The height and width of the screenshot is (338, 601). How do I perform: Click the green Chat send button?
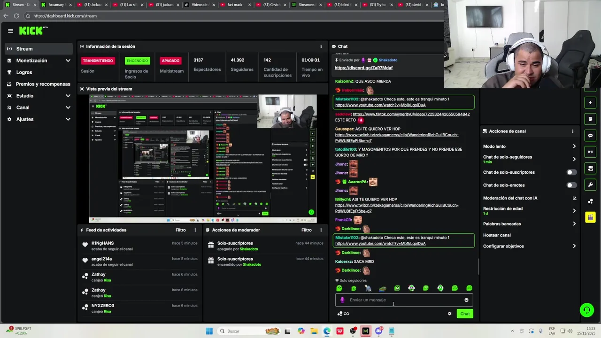coord(465,314)
